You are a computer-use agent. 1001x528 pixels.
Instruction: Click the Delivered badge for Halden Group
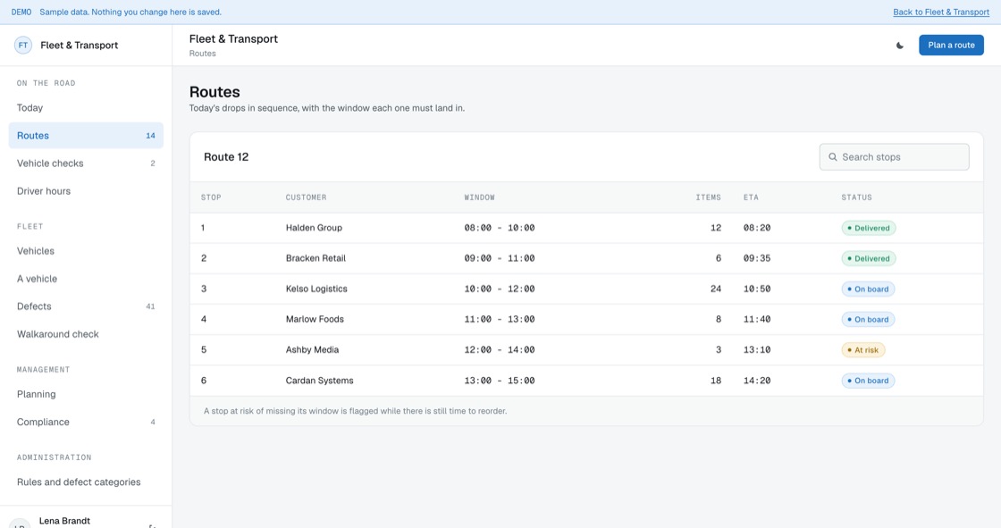pyautogui.click(x=868, y=228)
